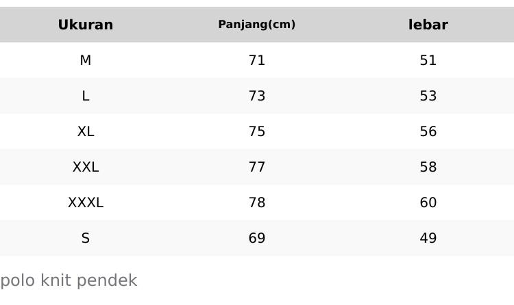Click width value 56 for size XL
This screenshot has height=305, width=514.
click(428, 131)
